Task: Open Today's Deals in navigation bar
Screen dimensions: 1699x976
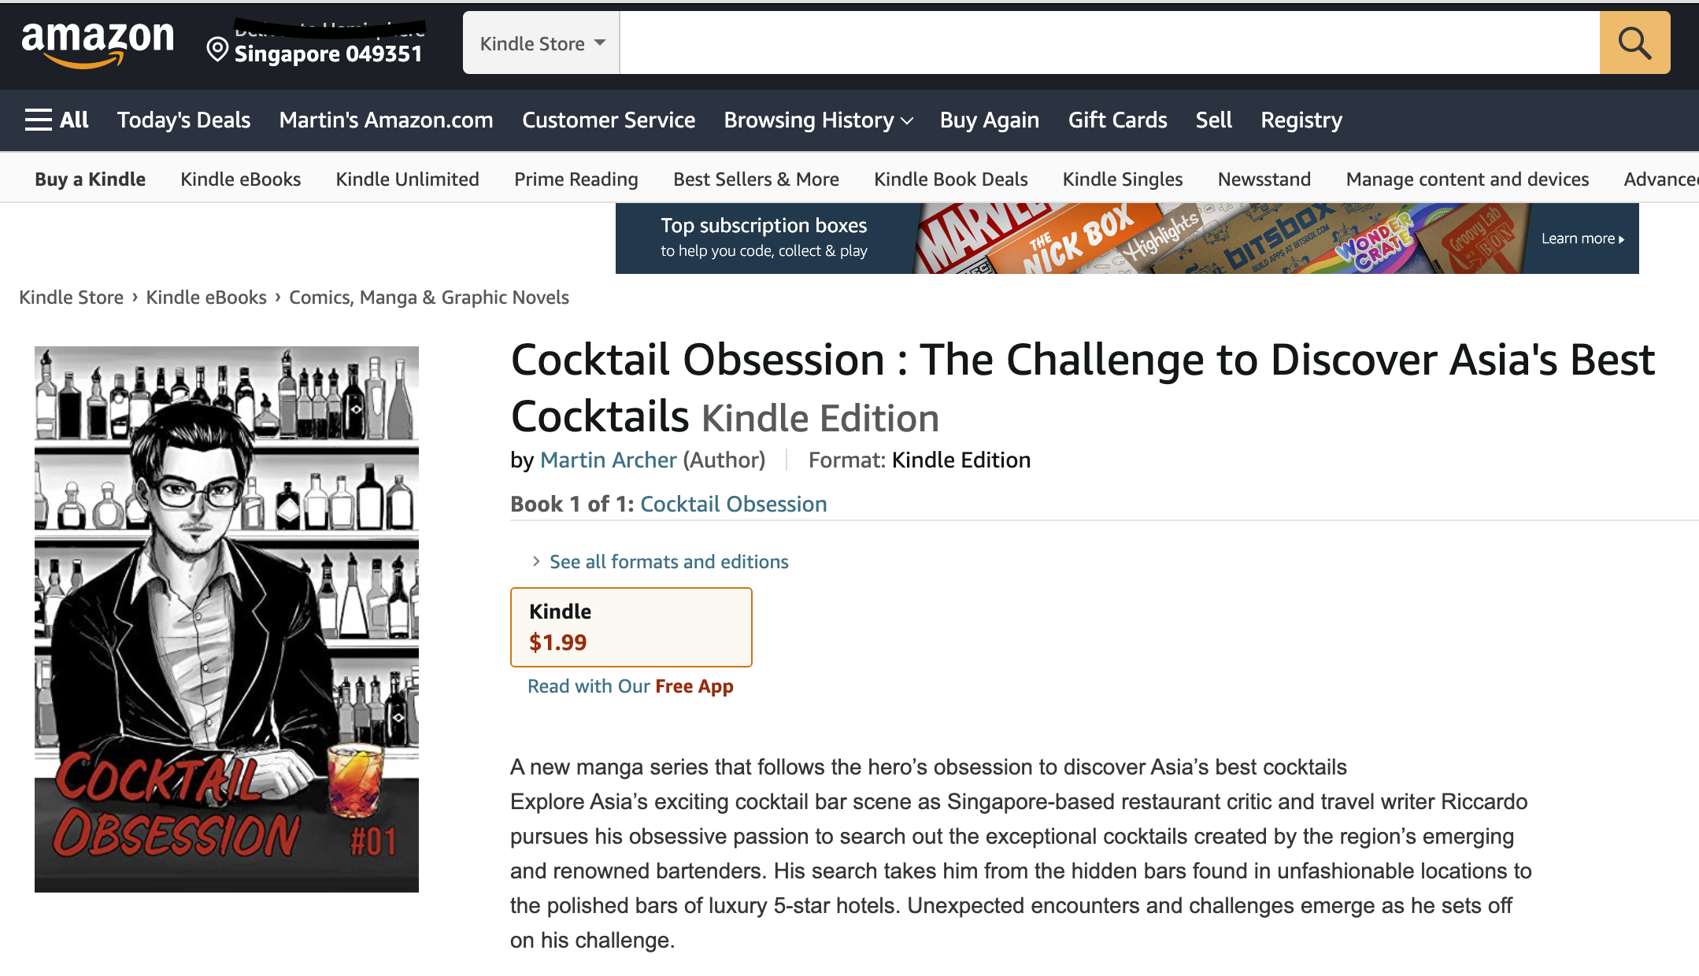Action: point(183,120)
